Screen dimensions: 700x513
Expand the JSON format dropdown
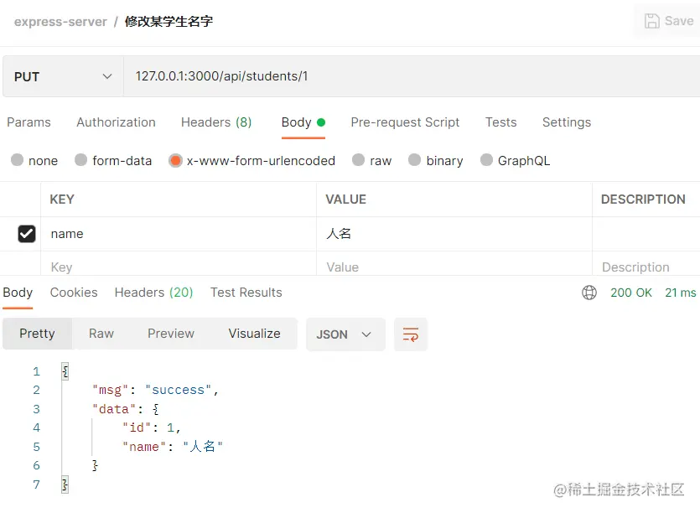pyautogui.click(x=345, y=334)
